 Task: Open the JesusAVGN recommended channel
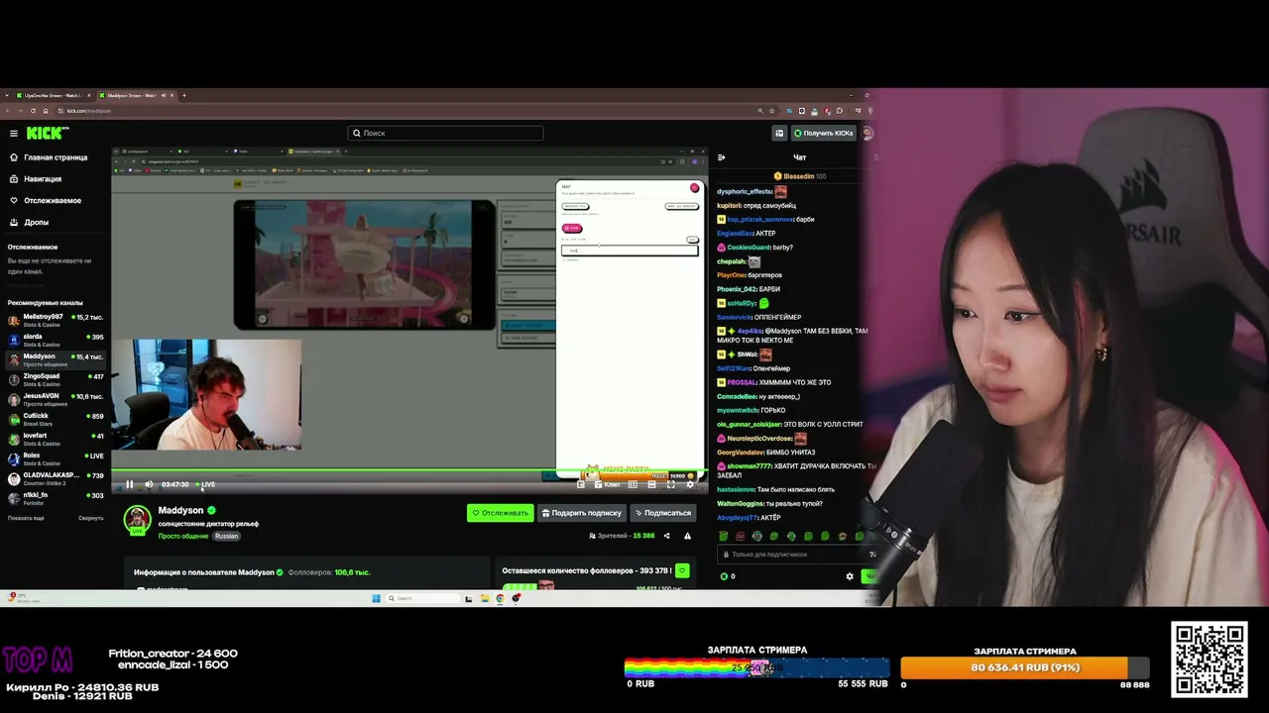56,399
